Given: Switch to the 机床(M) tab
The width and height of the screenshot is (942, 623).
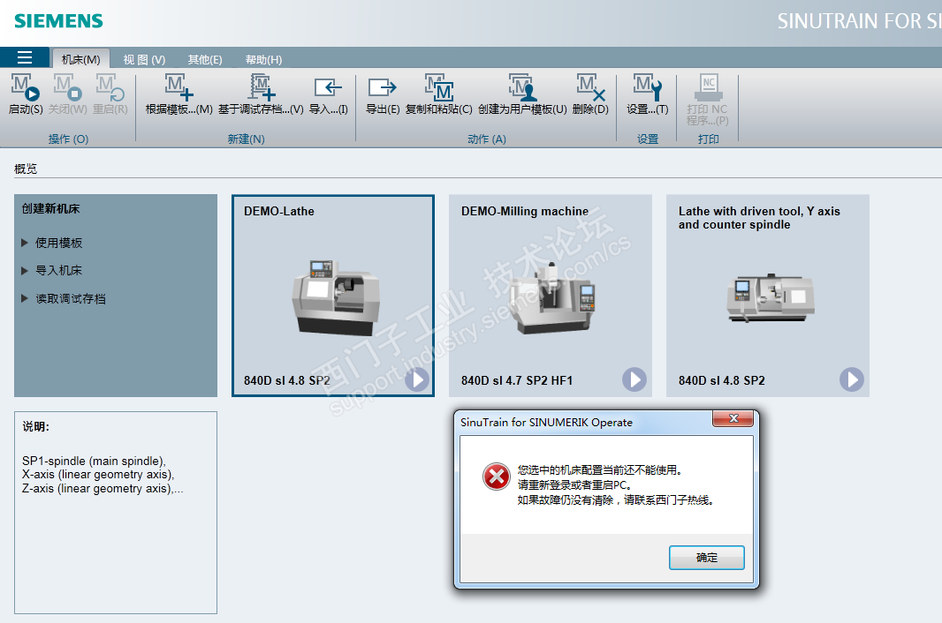Looking at the screenshot, I should pyautogui.click(x=81, y=59).
